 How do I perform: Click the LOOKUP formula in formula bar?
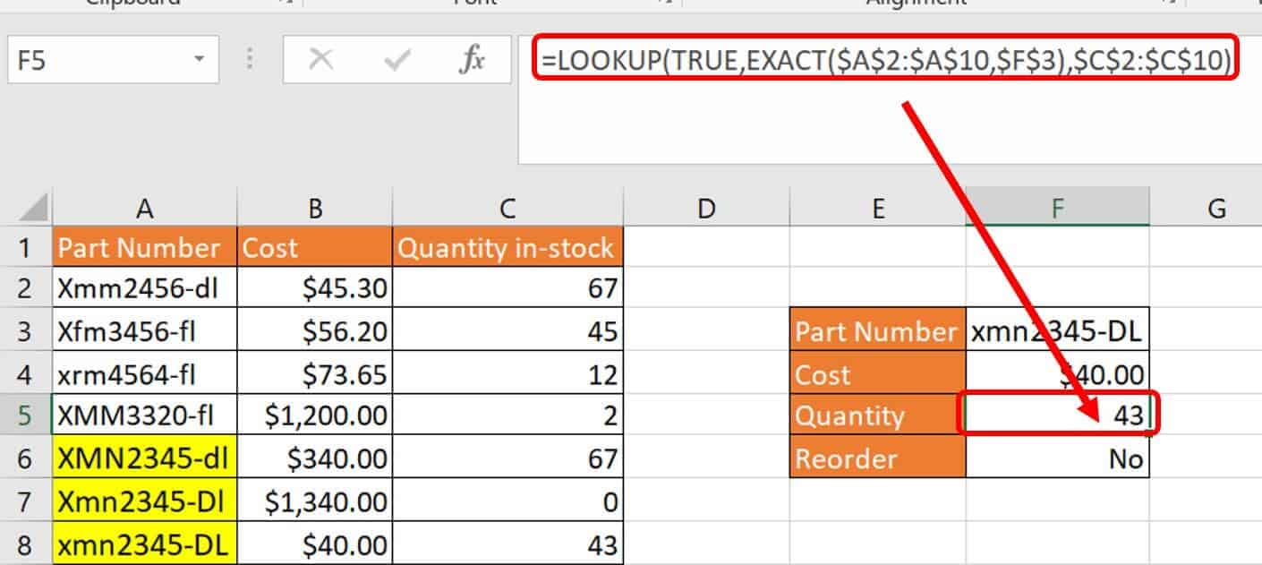[885, 59]
